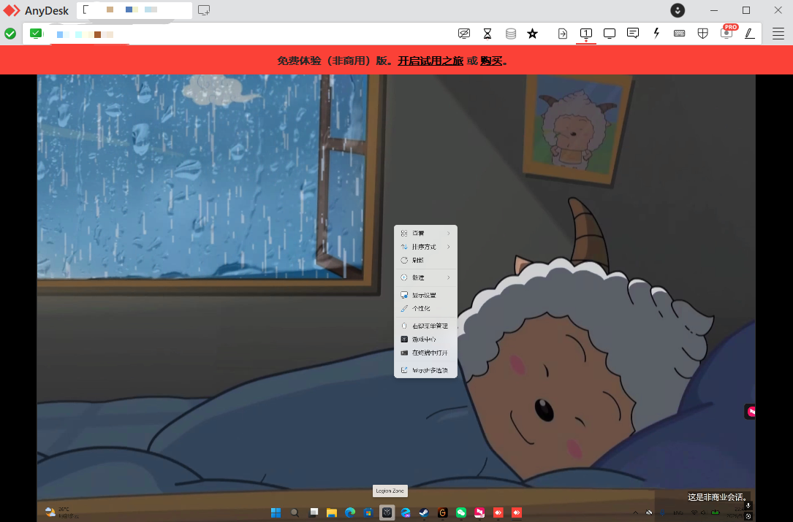793x522 pixels.
Task: Open keyboard settings icon in toolbar
Action: pos(679,34)
